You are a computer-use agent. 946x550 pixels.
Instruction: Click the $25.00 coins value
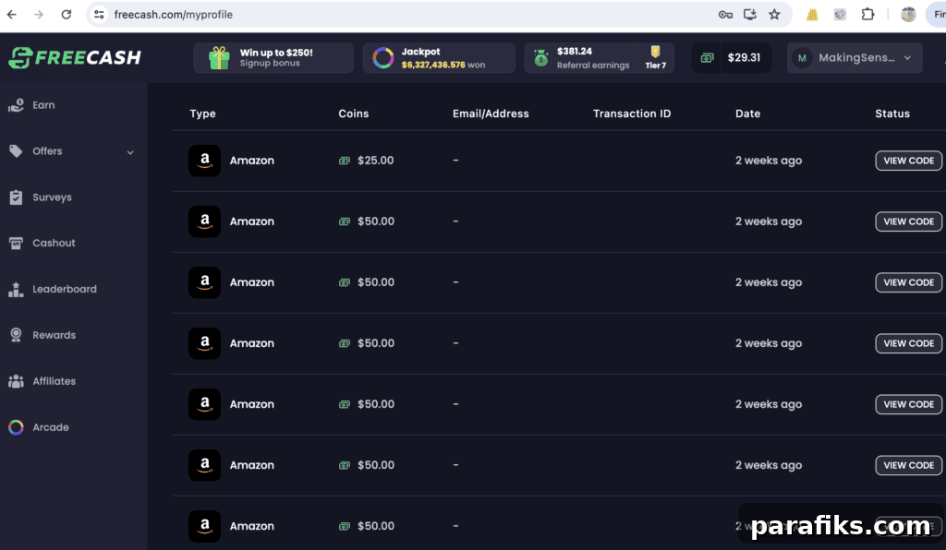click(x=375, y=161)
